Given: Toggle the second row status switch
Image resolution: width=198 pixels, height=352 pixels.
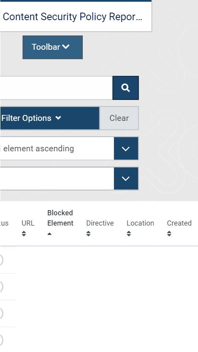Looking at the screenshot, I should point(1,286).
